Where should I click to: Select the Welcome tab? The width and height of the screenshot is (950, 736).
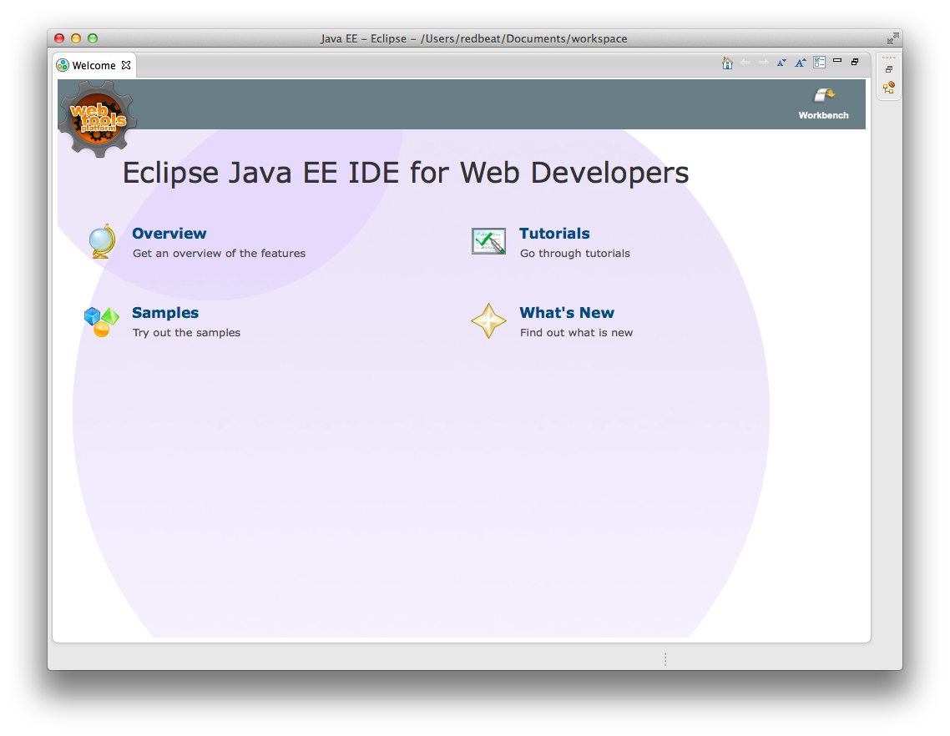tap(93, 65)
